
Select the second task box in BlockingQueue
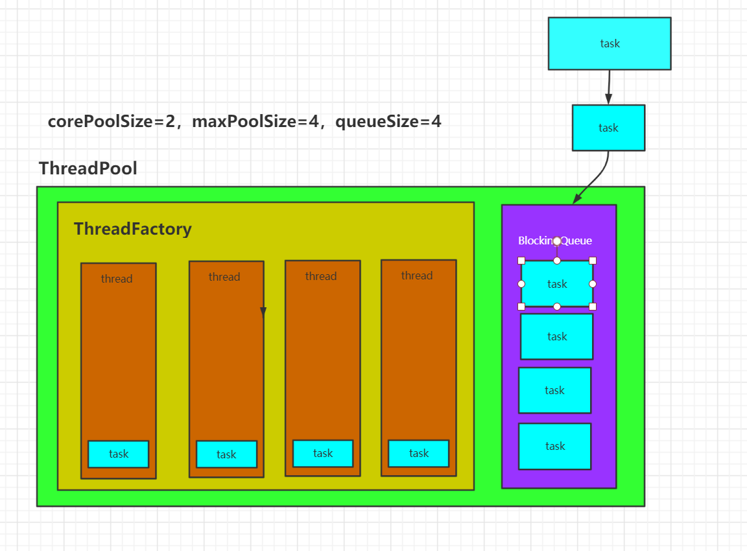click(x=556, y=336)
